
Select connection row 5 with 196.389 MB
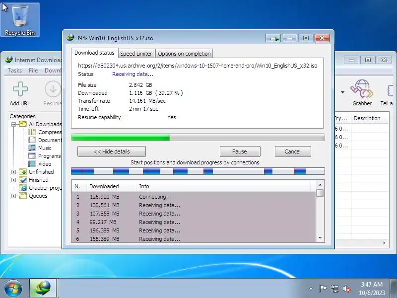coord(194,230)
